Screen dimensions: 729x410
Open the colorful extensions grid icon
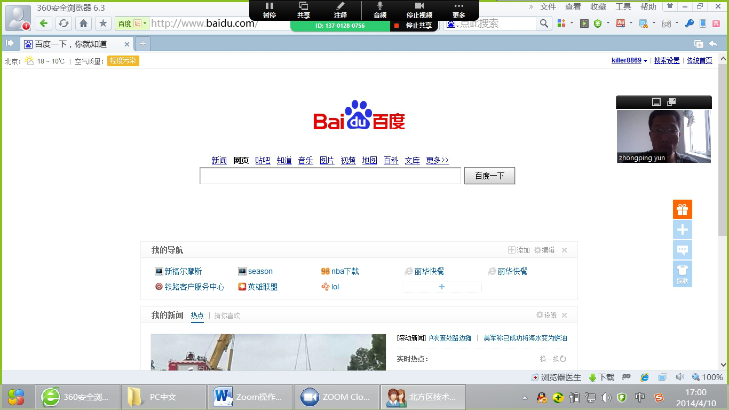(x=561, y=23)
